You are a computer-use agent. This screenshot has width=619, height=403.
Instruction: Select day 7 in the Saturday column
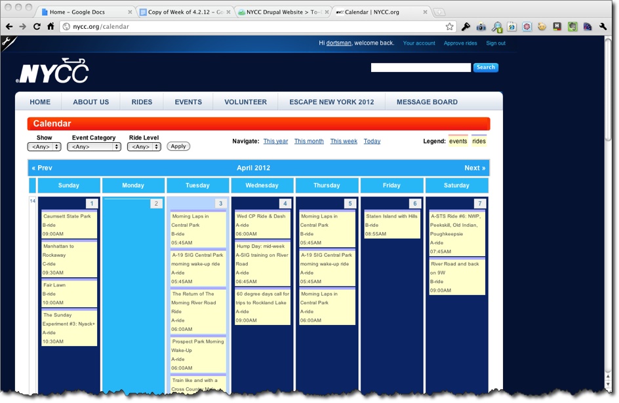click(479, 204)
